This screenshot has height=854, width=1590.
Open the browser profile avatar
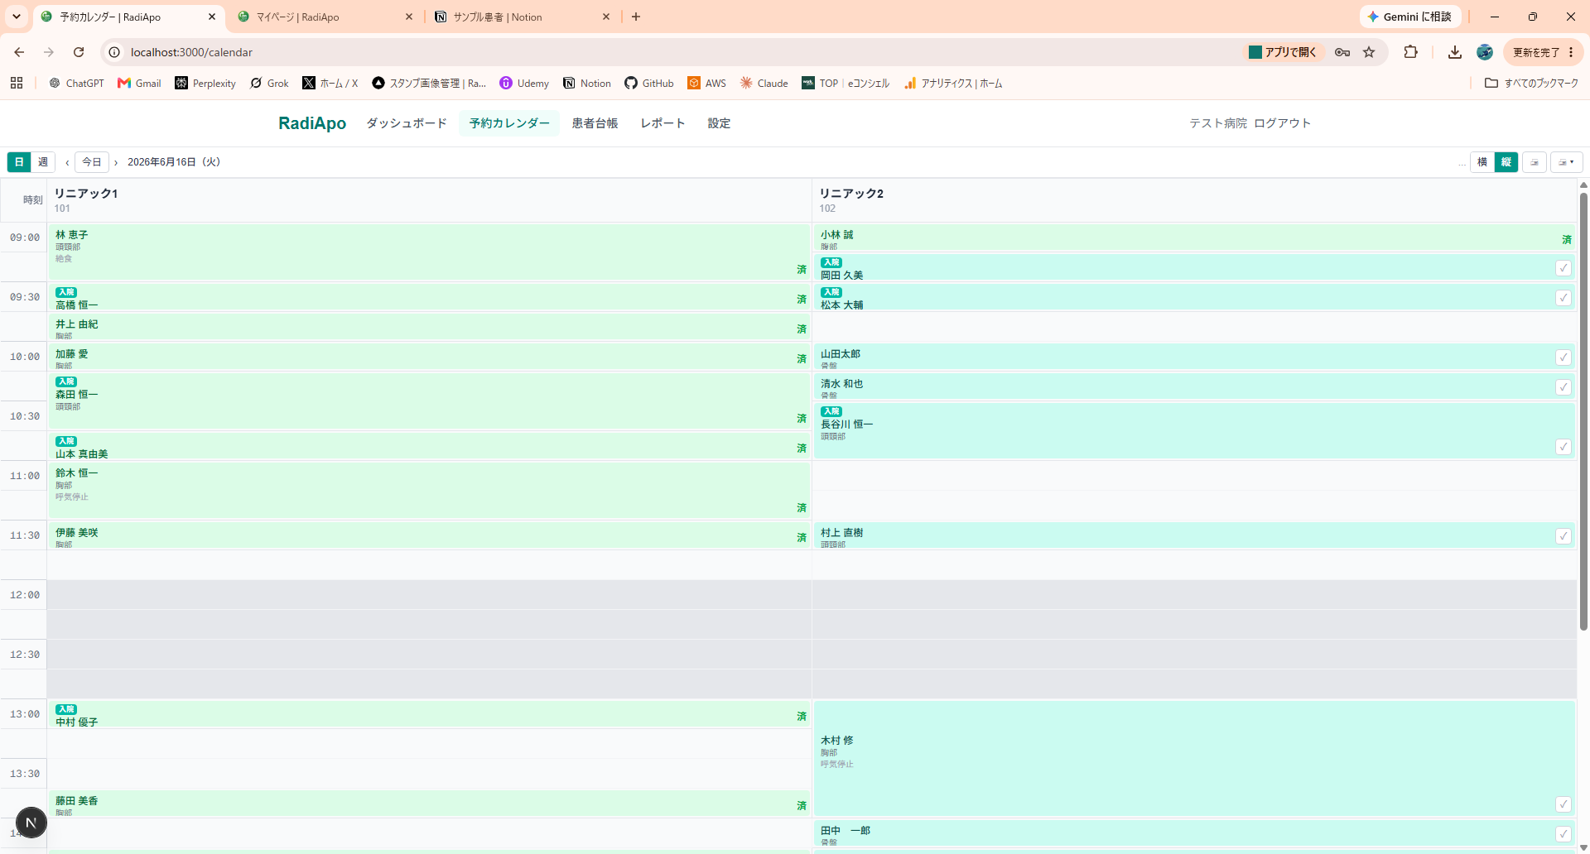(x=1485, y=52)
